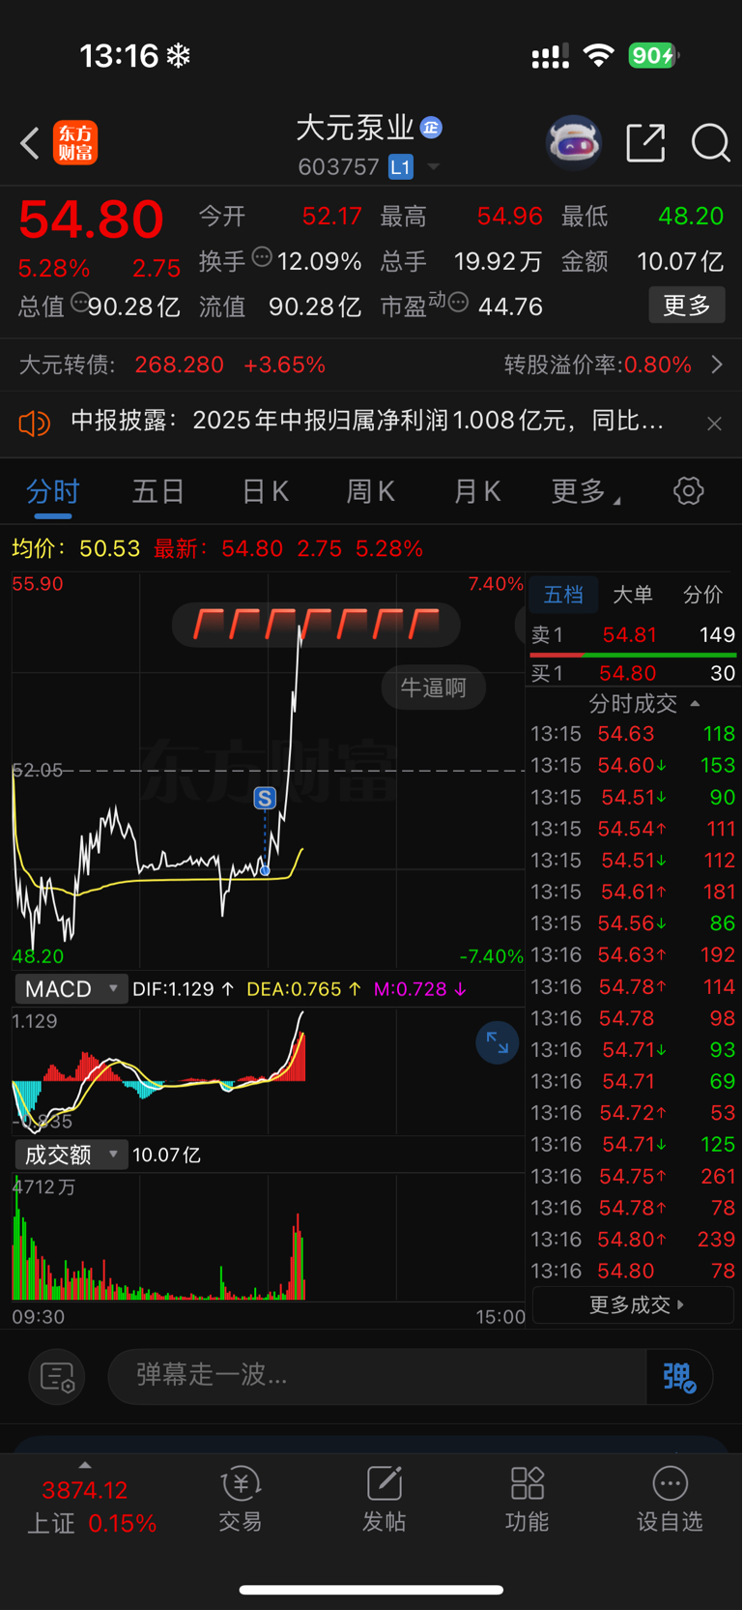Expand chart to fullscreen with arrows icon
The height and width of the screenshot is (1610, 743).
(x=498, y=1042)
